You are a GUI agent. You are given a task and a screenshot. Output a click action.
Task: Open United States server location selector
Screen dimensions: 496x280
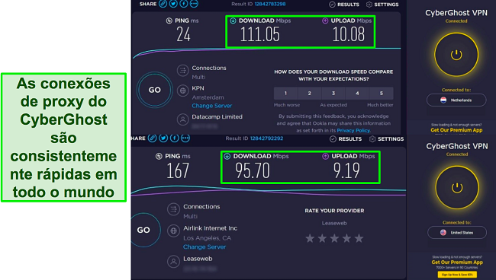click(457, 233)
